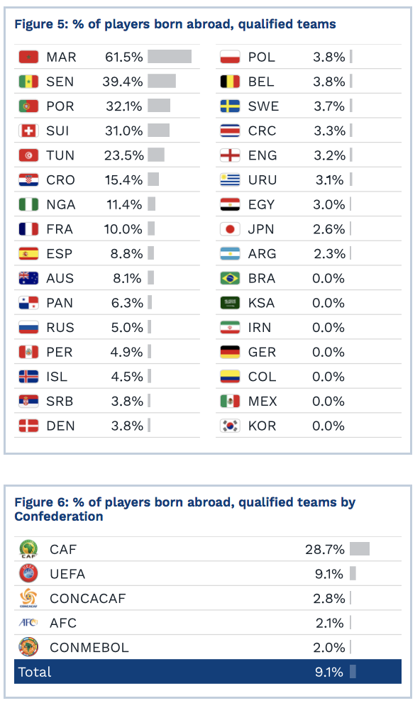Click the Morocco flag icon next to MAR
The width and height of the screenshot is (420, 708).
point(28,57)
